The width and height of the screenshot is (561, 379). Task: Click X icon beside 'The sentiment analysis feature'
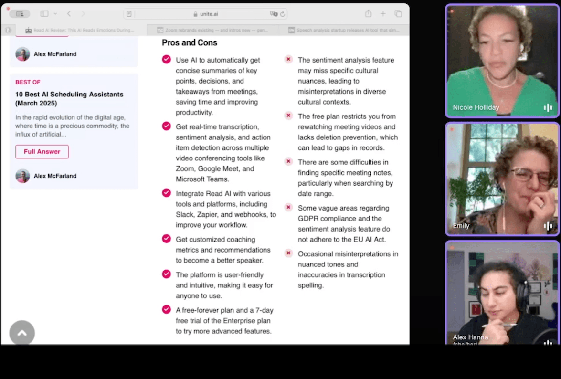288,59
